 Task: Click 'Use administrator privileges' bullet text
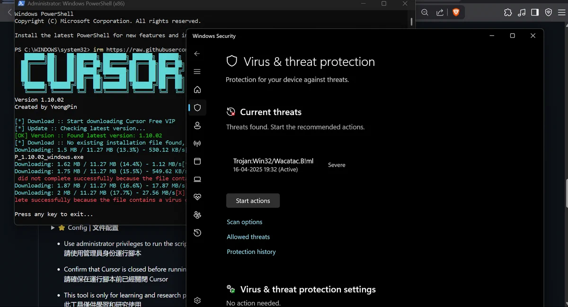pyautogui.click(x=125, y=244)
